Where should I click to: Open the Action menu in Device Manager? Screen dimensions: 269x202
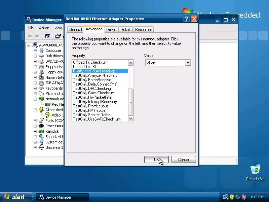pos(44,28)
